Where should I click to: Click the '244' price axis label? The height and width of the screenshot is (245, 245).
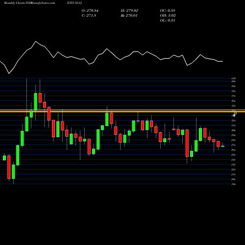[233, 160]
